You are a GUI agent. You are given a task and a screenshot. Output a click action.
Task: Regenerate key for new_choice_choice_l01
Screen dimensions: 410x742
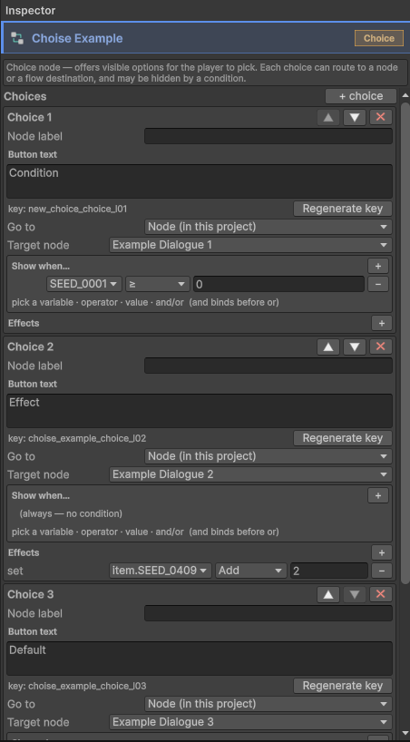tap(343, 209)
